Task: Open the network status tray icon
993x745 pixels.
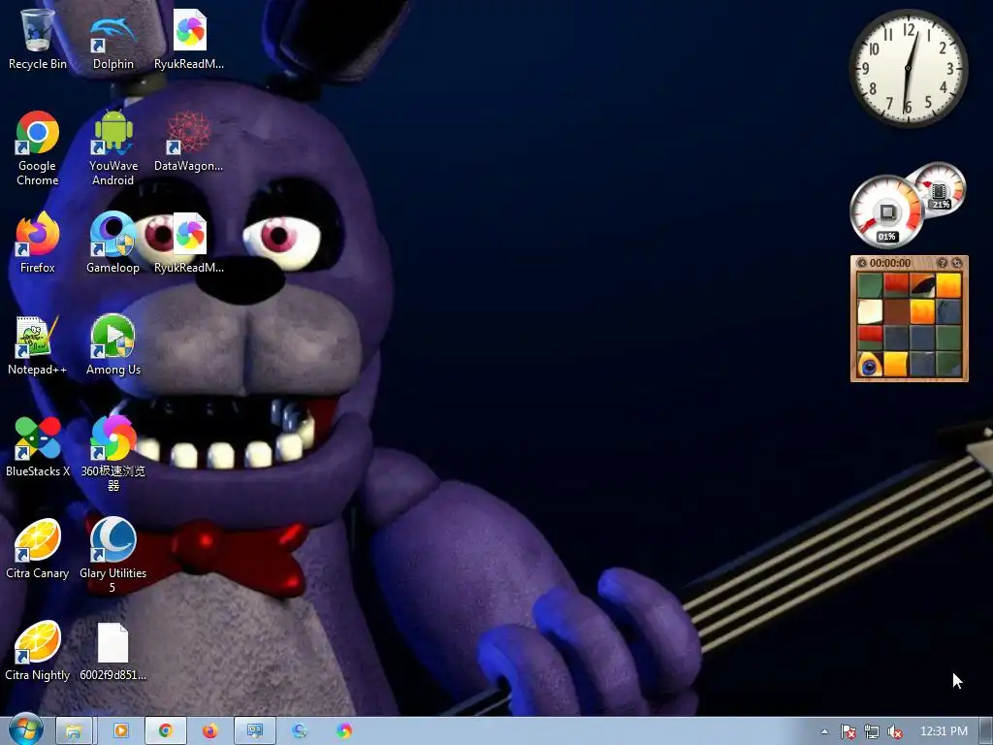Action: pyautogui.click(x=872, y=731)
